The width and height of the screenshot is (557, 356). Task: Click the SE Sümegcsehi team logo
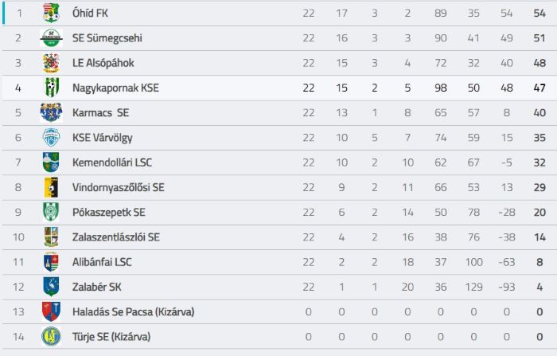pyautogui.click(x=51, y=38)
